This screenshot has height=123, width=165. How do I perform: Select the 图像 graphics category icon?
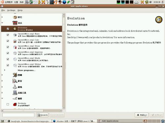click(x=15, y=75)
